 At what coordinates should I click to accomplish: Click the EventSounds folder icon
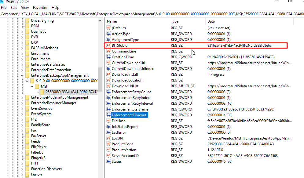[x=27, y=108]
